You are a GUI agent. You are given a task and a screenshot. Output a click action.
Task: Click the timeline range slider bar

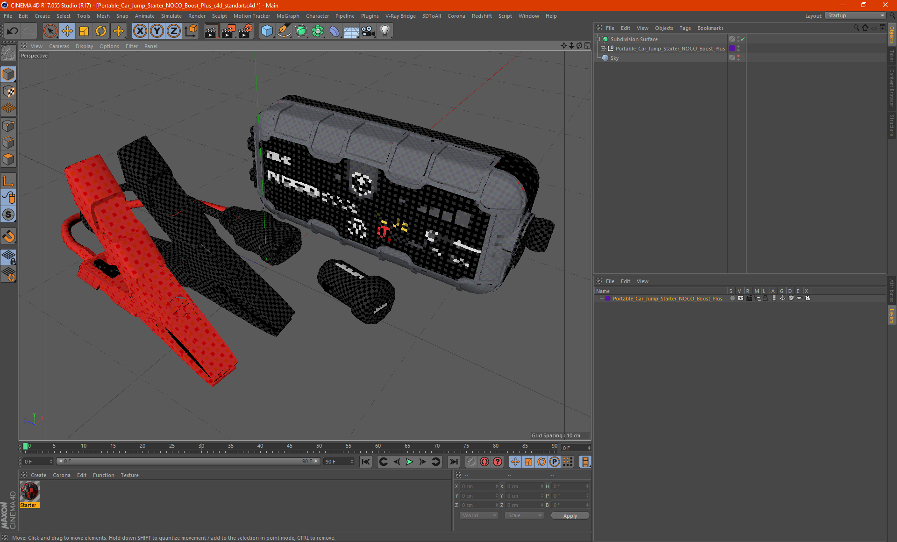[188, 461]
